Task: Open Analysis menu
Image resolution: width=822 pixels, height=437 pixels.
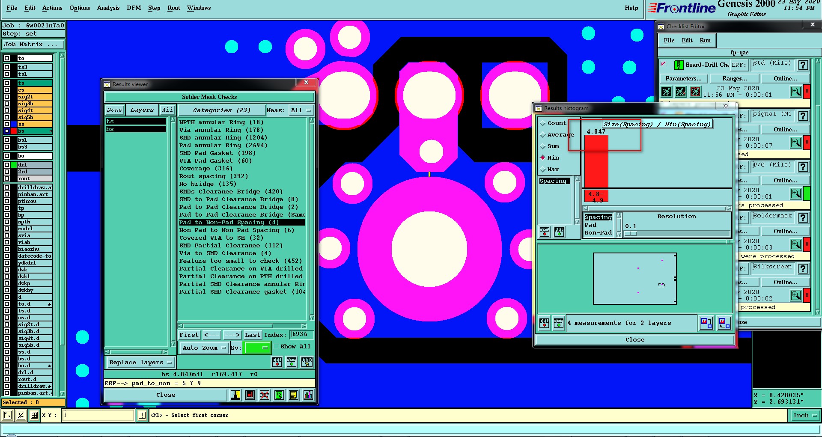Action: tap(108, 8)
